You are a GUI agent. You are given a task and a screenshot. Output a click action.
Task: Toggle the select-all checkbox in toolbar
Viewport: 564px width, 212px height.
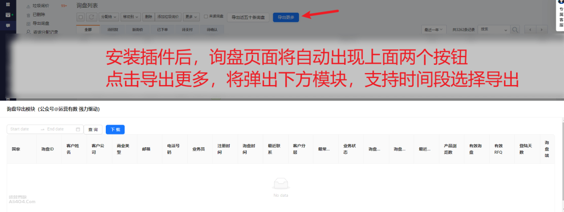point(81,17)
